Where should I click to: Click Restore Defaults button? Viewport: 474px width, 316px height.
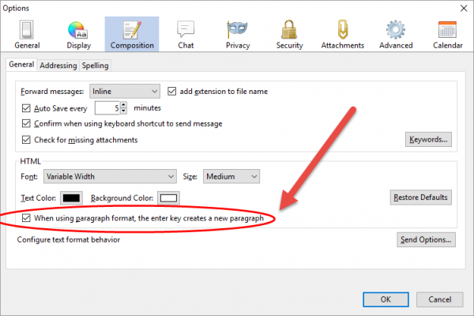421,197
